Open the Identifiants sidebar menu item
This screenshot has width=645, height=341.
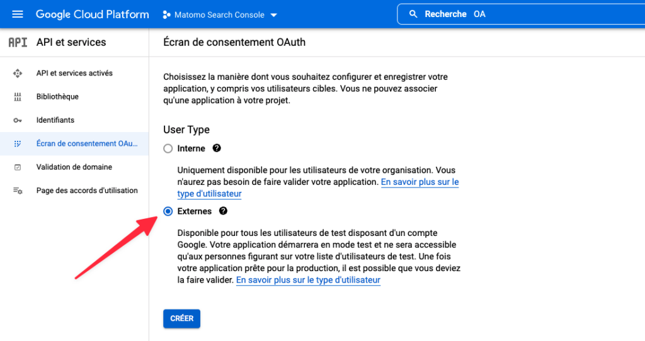coord(55,120)
